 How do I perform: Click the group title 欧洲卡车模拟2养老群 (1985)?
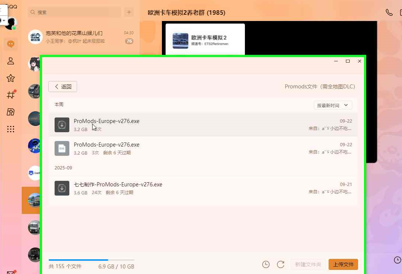point(186,13)
